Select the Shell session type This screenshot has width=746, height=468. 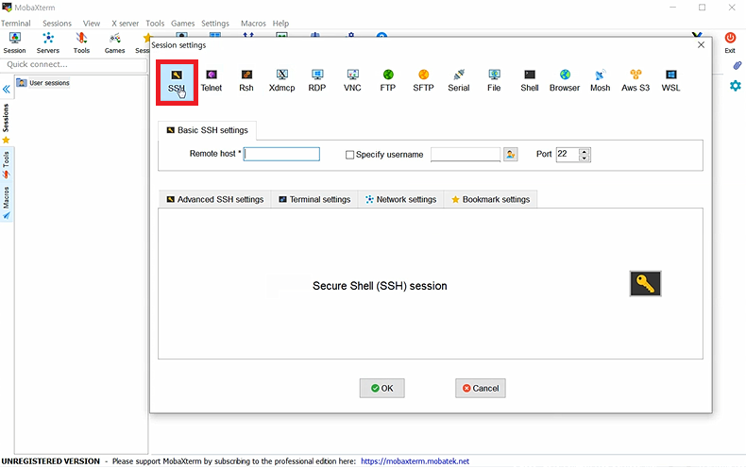coord(530,81)
